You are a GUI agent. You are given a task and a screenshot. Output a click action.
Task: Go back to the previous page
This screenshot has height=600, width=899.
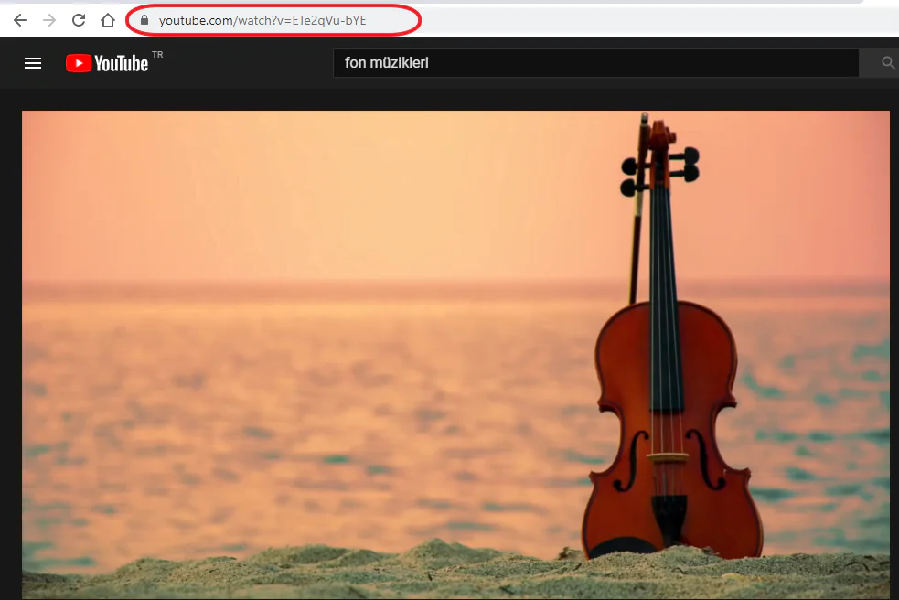[x=20, y=20]
